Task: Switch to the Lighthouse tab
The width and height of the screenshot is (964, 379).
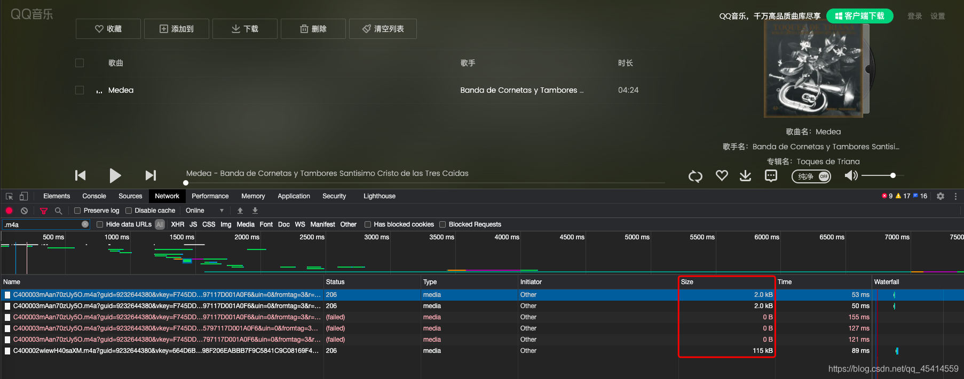Action: click(x=380, y=196)
